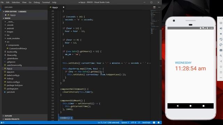This screenshot has width=223, height=125.
Task: Click the JavaScript language mode status item
Action: (146, 123)
